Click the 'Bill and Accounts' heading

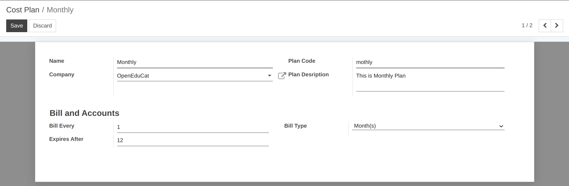point(84,113)
